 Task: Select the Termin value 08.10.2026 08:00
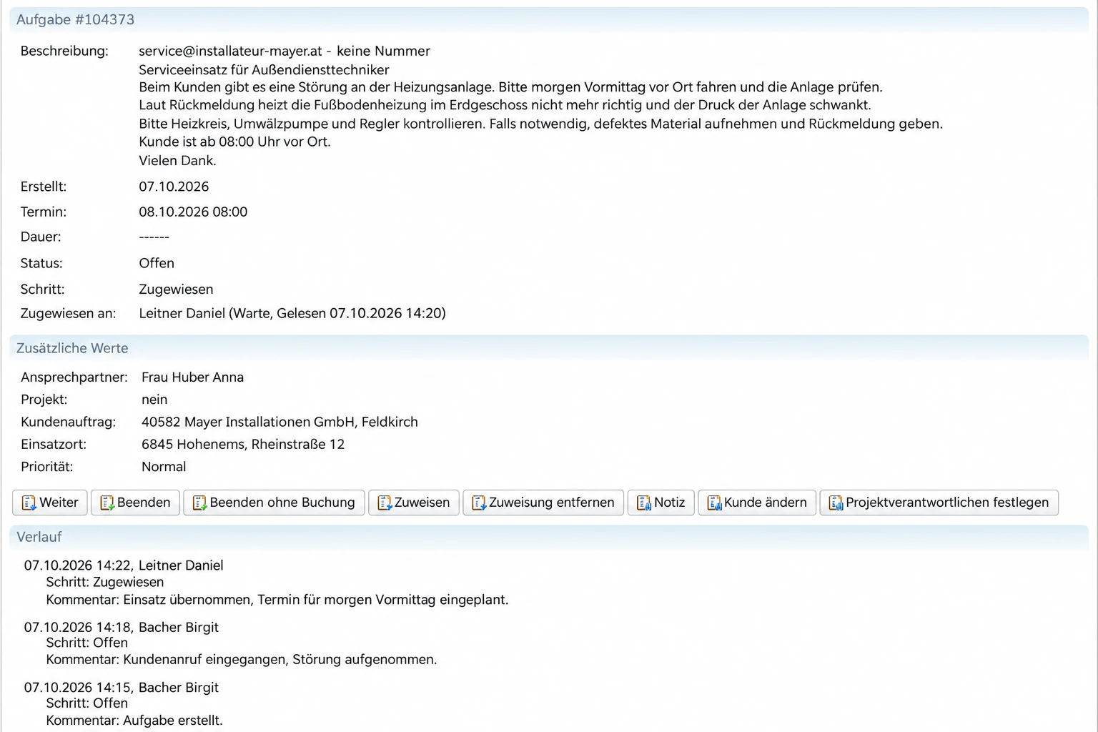coord(193,212)
